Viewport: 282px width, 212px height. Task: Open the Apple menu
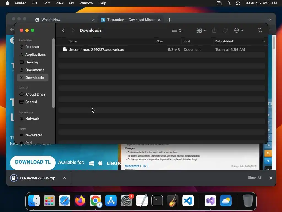[7, 3]
